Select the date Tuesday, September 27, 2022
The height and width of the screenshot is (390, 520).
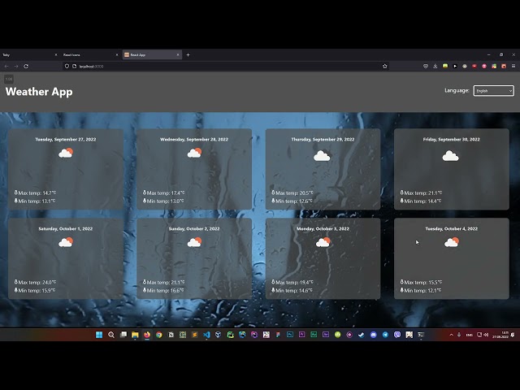coord(66,139)
